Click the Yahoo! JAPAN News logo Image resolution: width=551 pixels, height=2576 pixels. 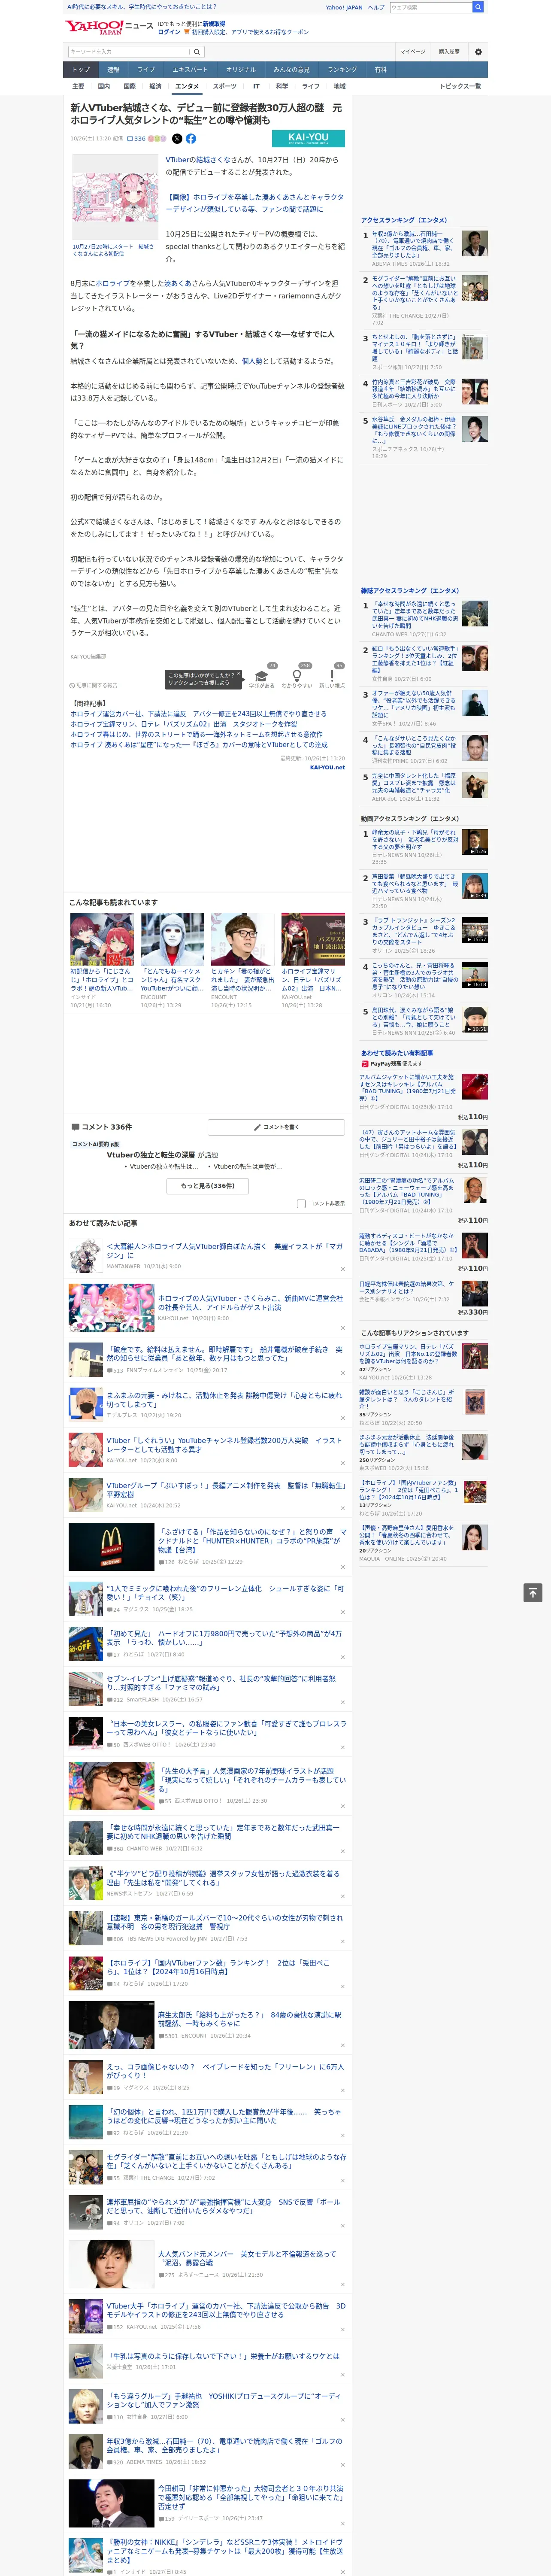coord(109,27)
